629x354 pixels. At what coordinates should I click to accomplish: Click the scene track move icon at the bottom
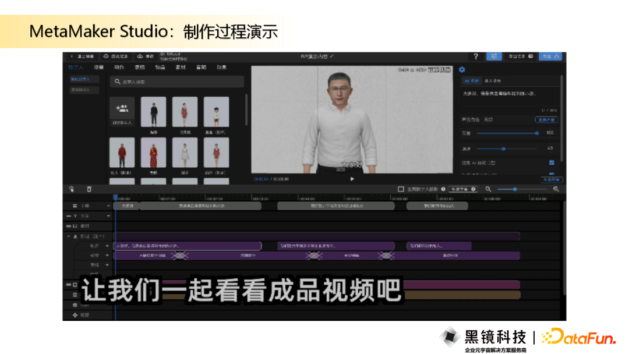(x=75, y=315)
